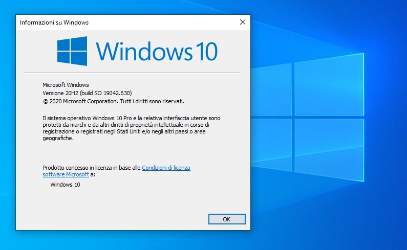Click the 'Il sistema operativo Windows 10 Pro' paragraph
The image size is (407, 250).
(x=132, y=128)
